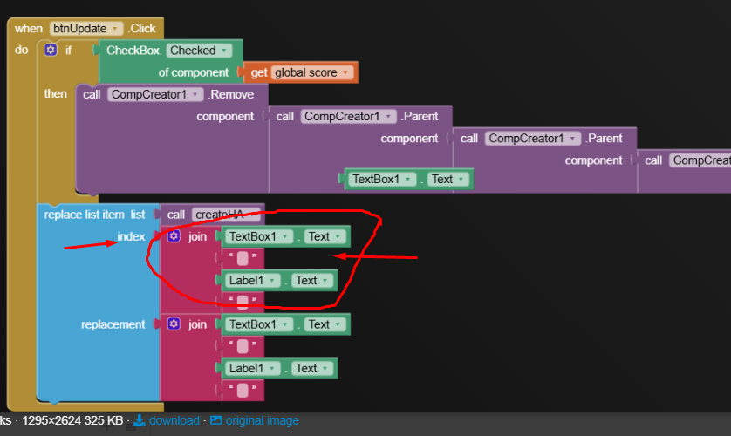Image resolution: width=731 pixels, height=436 pixels.
Task: Click gear icon on index join block
Action: [174, 236]
